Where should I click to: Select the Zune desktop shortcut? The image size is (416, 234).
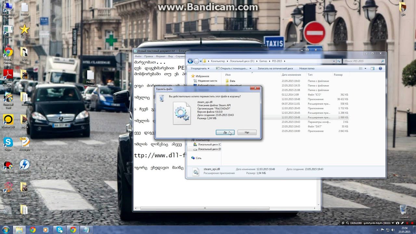(8, 189)
